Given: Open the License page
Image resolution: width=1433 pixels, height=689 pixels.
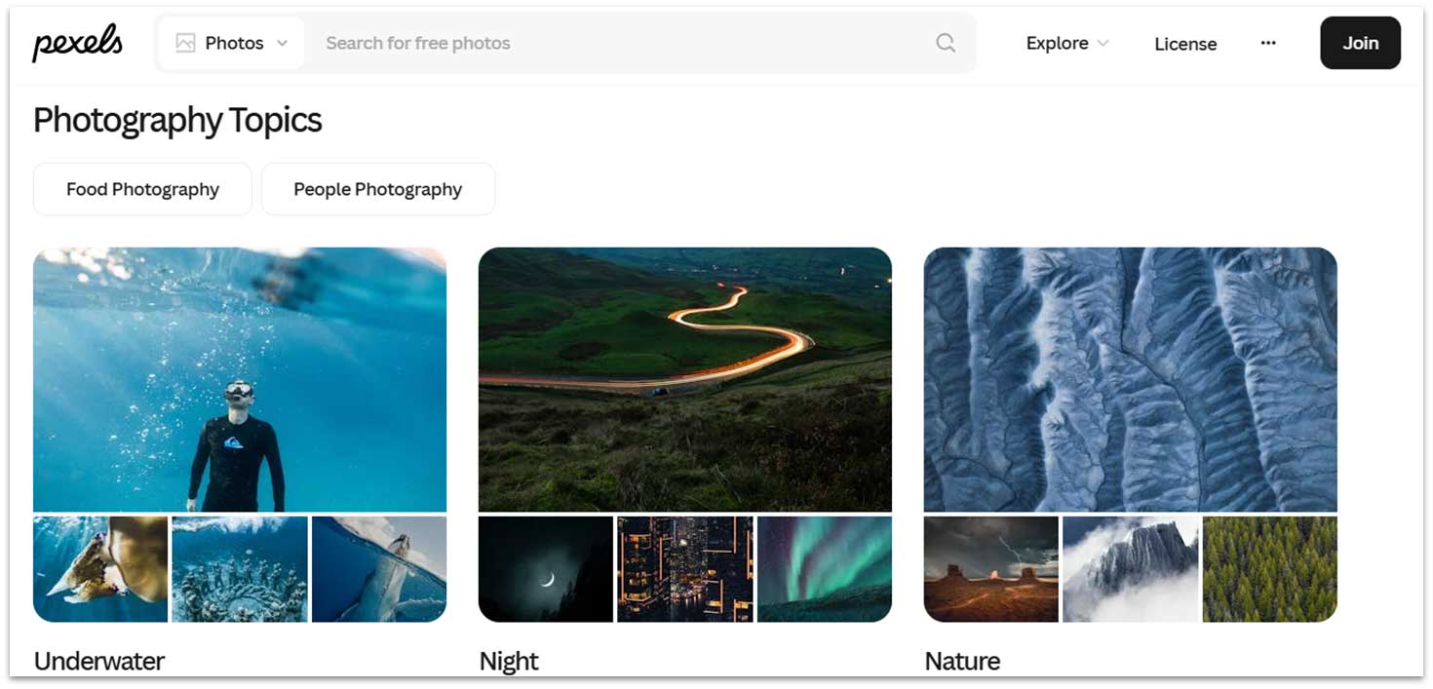Looking at the screenshot, I should pyautogui.click(x=1184, y=44).
